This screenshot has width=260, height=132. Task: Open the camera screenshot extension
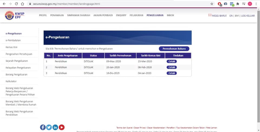pyautogui.click(x=226, y=4)
